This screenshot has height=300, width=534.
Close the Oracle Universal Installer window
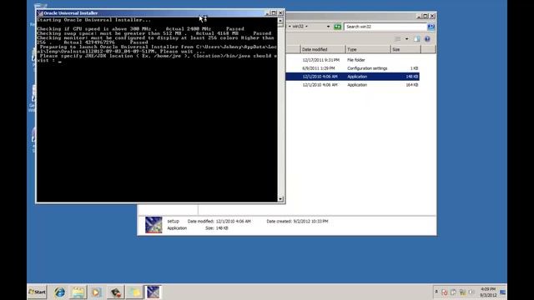280,13
